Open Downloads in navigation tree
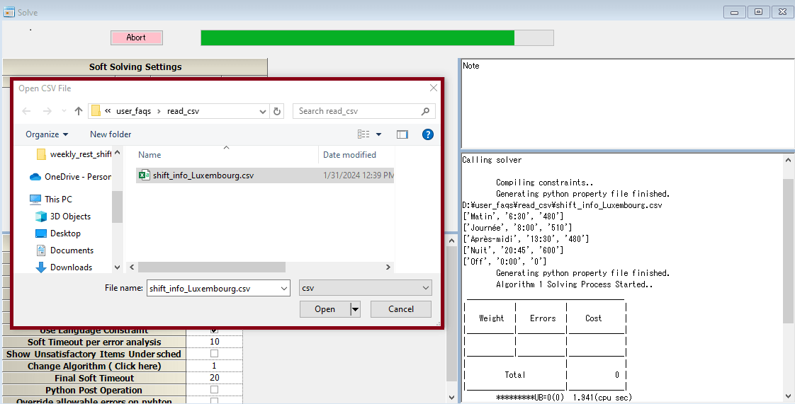The image size is (795, 404). click(64, 267)
